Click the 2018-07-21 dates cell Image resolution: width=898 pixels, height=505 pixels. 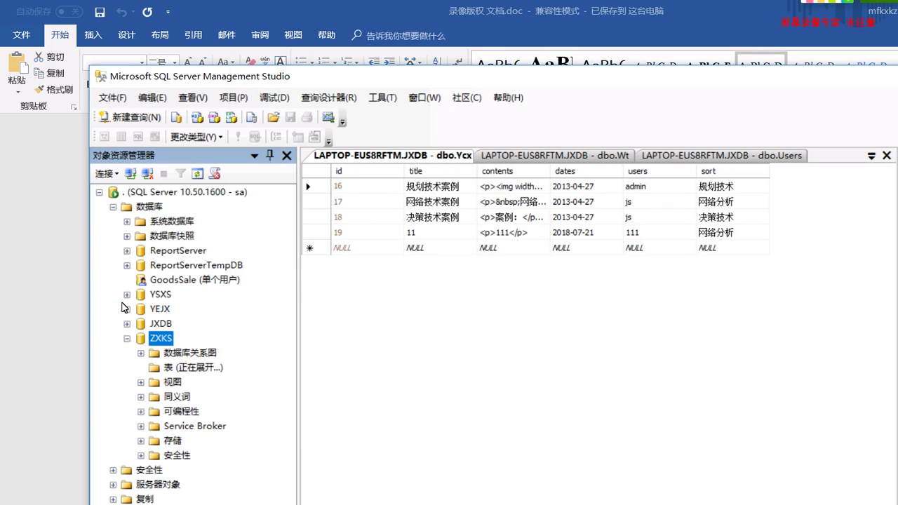coord(587,233)
